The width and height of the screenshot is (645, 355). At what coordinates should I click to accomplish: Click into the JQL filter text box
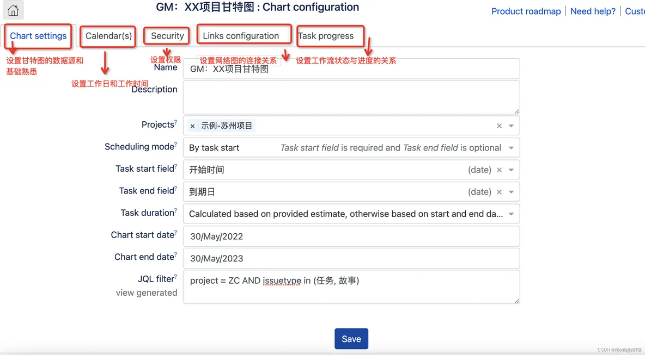351,287
